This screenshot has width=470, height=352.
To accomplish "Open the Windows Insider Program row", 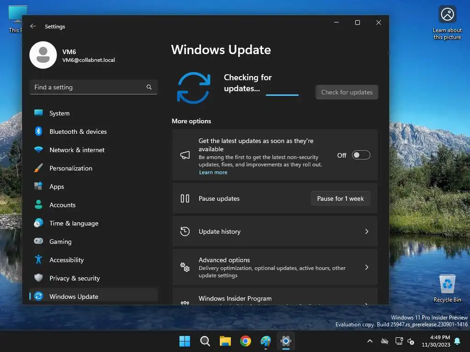I will (274, 297).
